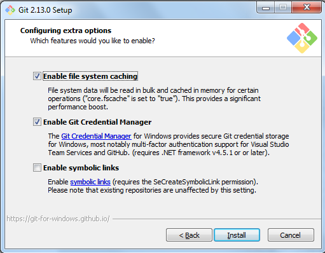This screenshot has height=253, width=325.
Task: Start installation with the Install button
Action: pos(237,235)
